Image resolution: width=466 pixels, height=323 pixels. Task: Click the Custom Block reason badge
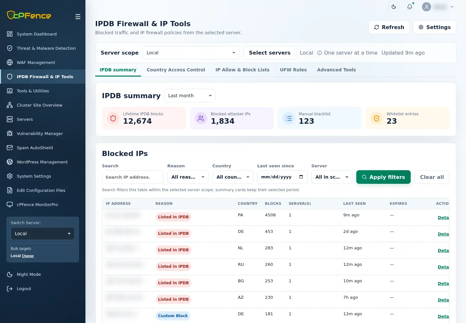pos(173,316)
